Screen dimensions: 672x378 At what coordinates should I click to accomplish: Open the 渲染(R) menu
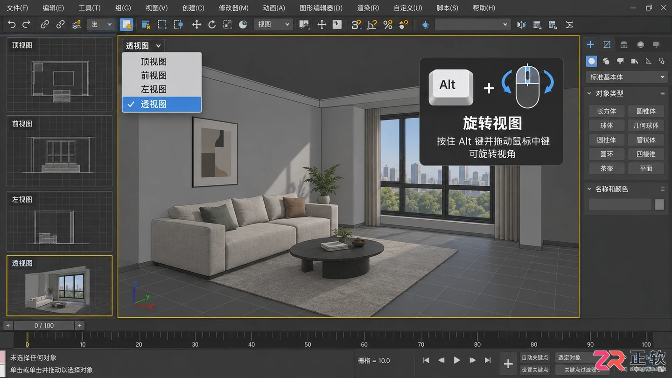pos(368,8)
